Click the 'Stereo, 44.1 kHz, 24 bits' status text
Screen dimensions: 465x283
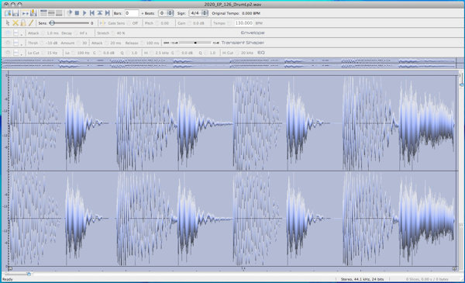coord(362,279)
